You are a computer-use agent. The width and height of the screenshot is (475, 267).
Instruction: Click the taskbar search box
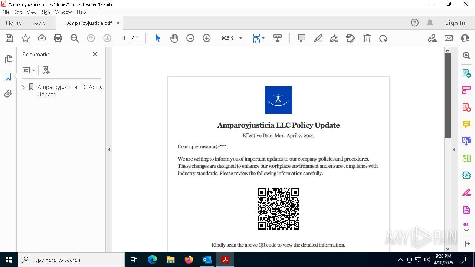(71, 260)
